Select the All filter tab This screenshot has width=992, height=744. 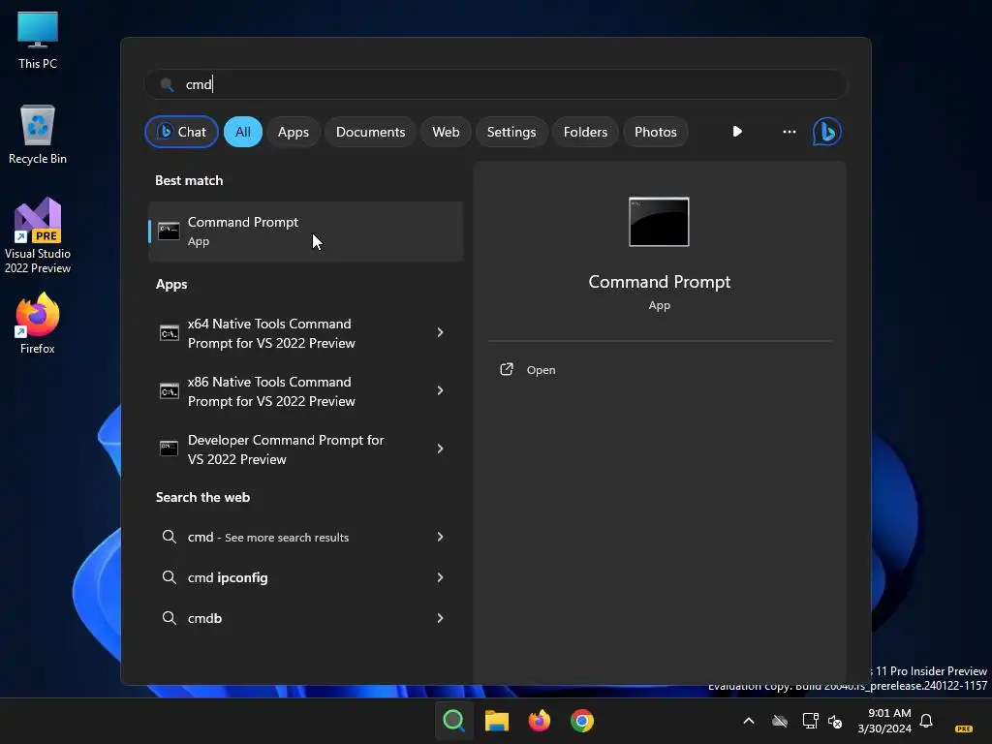tap(243, 132)
